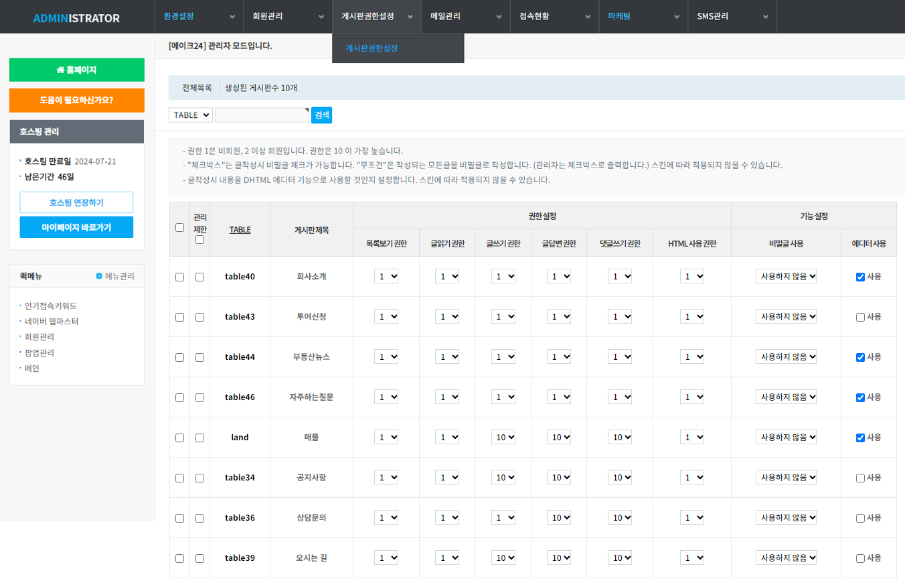Click the ADMINISTRATOR logo
This screenshot has width=905, height=587.
coord(76,18)
